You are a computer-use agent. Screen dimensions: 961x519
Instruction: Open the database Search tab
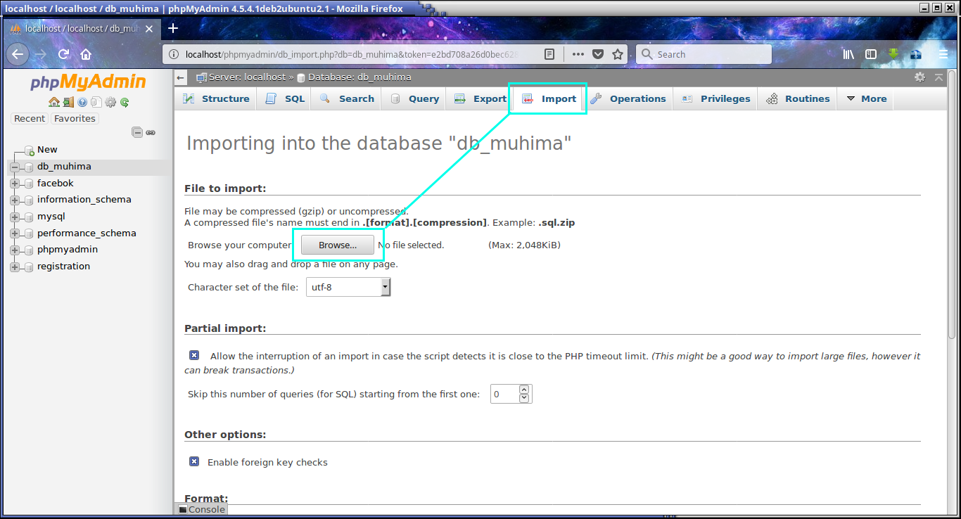click(347, 98)
